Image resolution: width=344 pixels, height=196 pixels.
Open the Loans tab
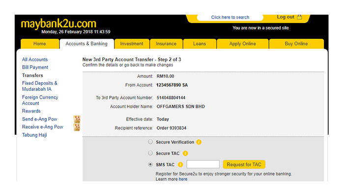tap(200, 44)
